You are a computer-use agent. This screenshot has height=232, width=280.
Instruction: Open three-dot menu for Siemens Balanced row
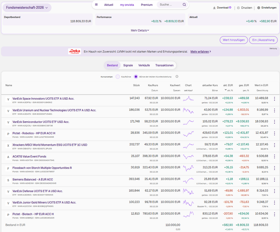(274, 180)
